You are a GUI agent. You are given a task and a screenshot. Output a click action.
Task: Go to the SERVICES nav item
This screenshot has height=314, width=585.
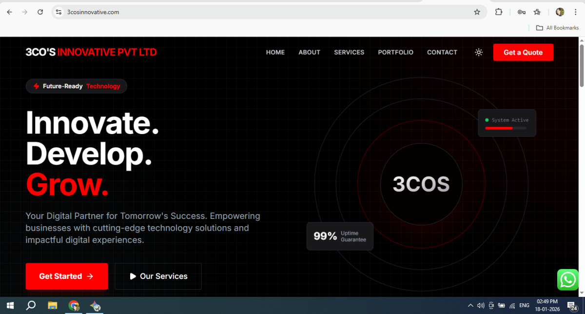pos(349,52)
